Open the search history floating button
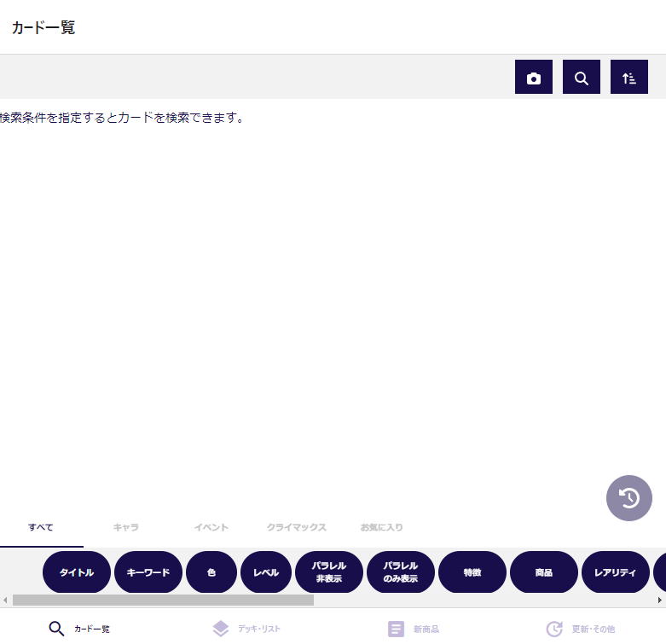Screen dimensions: 666x644 629,498
